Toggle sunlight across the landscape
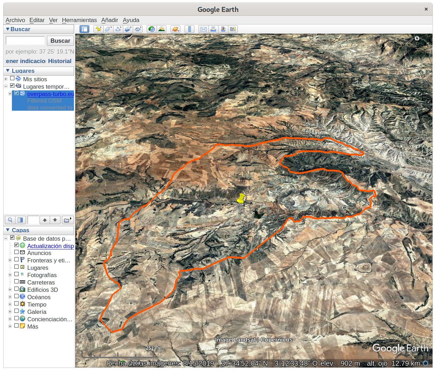This screenshot has height=371, width=436. (161, 29)
